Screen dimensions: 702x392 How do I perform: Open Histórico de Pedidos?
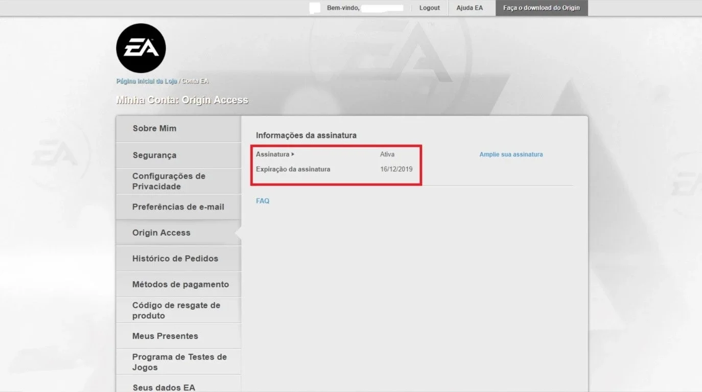click(178, 259)
